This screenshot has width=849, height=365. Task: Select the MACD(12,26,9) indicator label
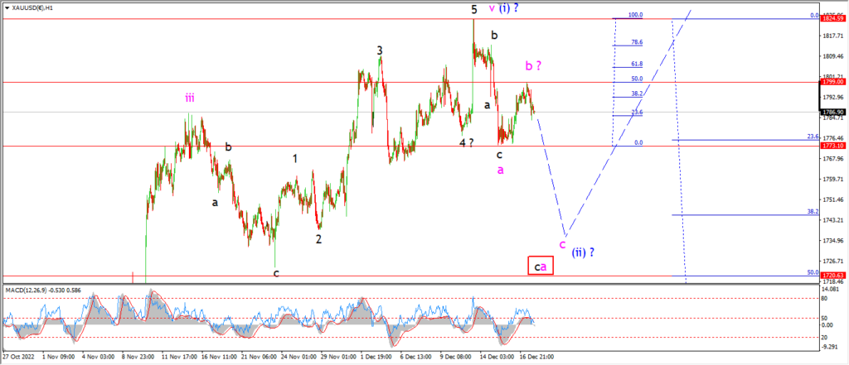pos(24,291)
